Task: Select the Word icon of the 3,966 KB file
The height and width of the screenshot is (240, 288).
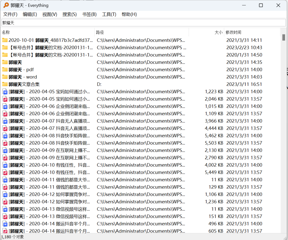Action: tap(5, 121)
